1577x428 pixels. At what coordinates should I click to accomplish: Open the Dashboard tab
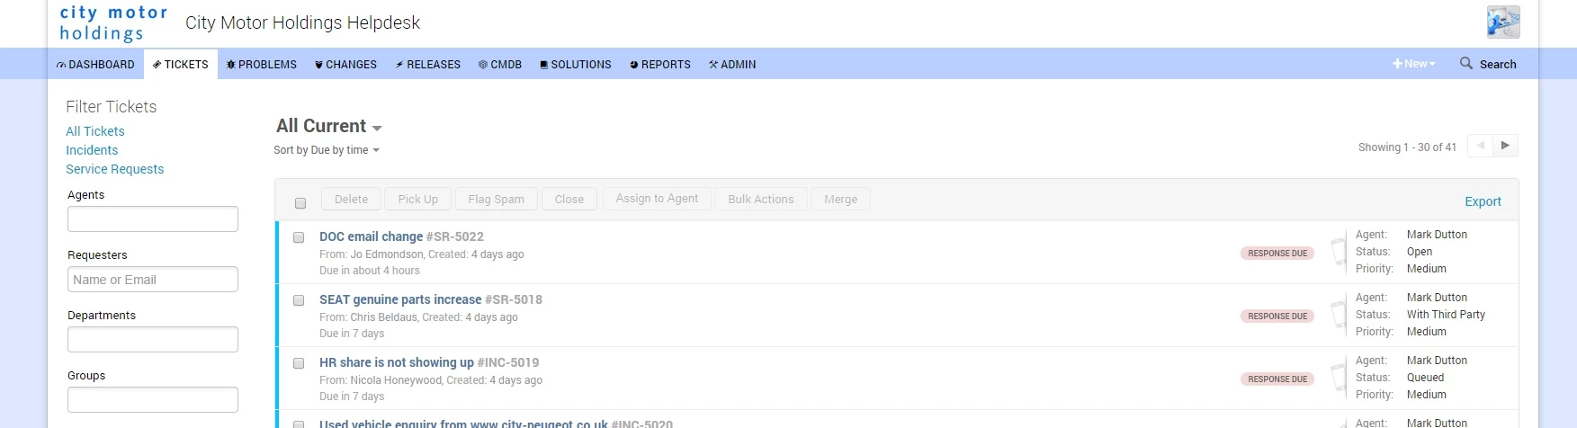(x=95, y=65)
